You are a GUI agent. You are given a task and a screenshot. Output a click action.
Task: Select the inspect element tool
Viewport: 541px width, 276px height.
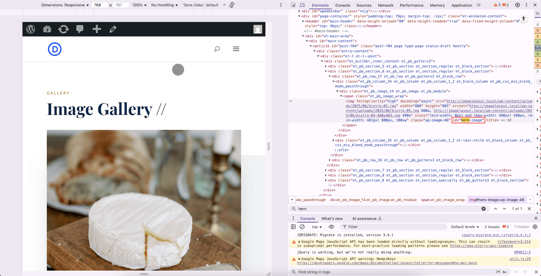click(293, 5)
